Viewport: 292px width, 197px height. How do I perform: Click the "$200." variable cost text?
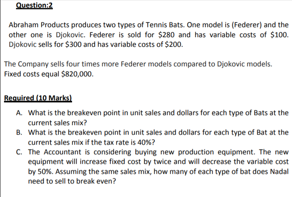point(174,44)
